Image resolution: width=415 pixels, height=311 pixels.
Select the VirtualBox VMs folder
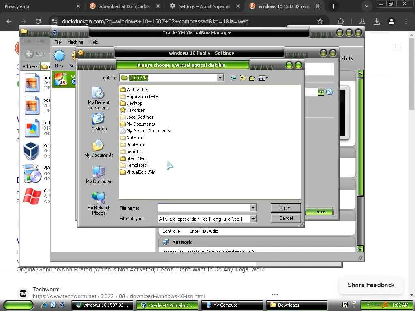point(137,172)
